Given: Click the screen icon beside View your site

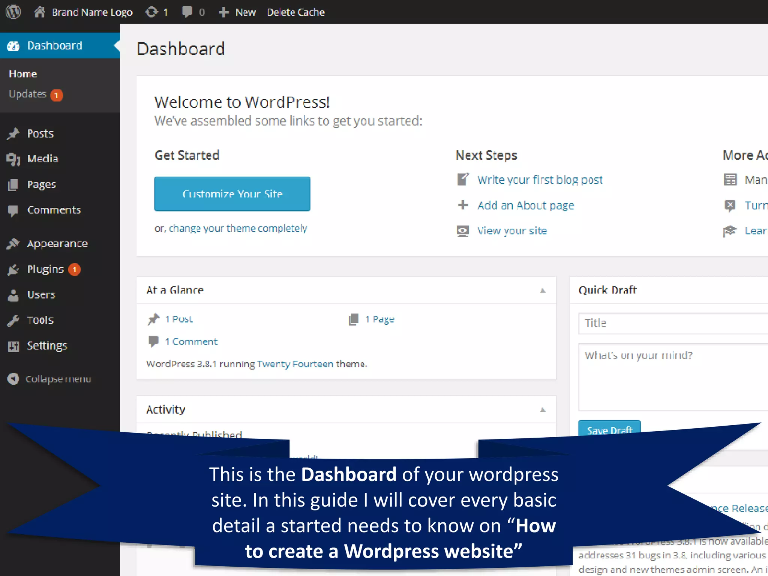Looking at the screenshot, I should (x=463, y=231).
